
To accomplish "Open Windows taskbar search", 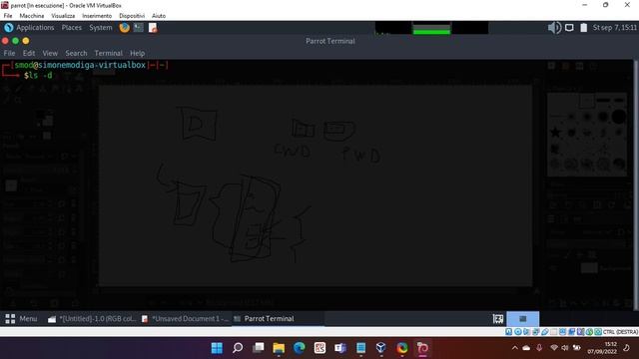I will tap(238, 348).
